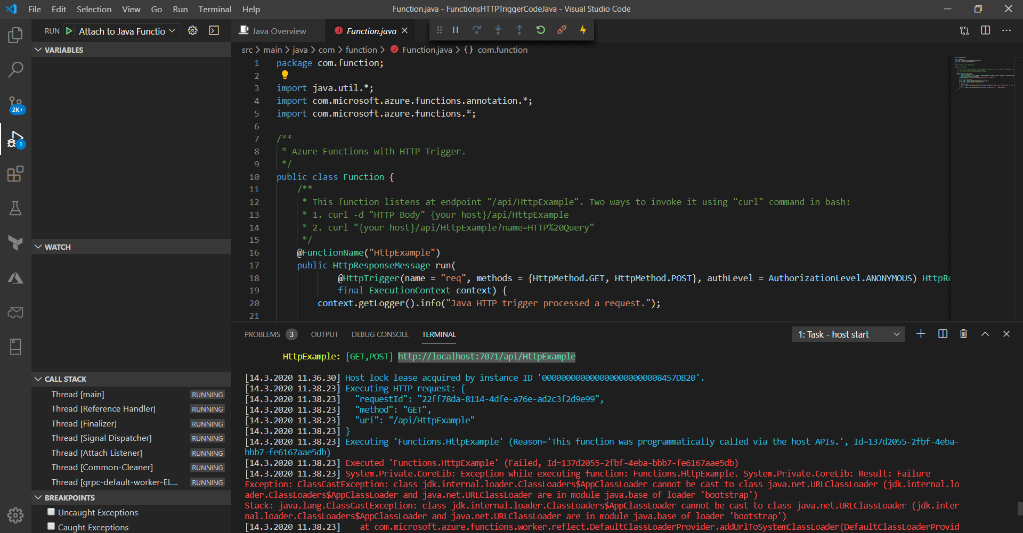This screenshot has width=1023, height=533.
Task: Open Source Control view with 2K+ badge
Action: point(15,104)
